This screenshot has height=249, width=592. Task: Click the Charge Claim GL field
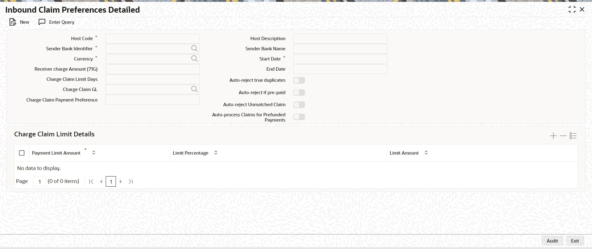[x=153, y=89]
